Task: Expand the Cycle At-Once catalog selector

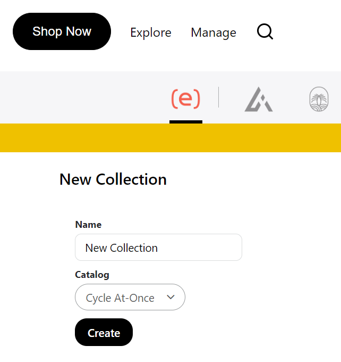Action: [130, 297]
